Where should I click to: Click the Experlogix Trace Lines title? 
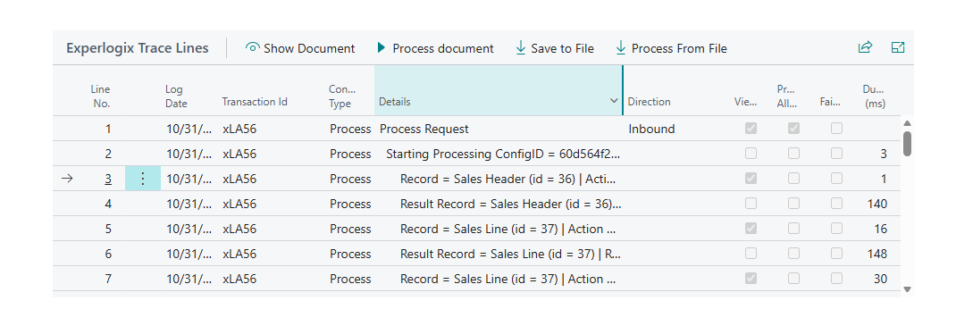pos(137,47)
